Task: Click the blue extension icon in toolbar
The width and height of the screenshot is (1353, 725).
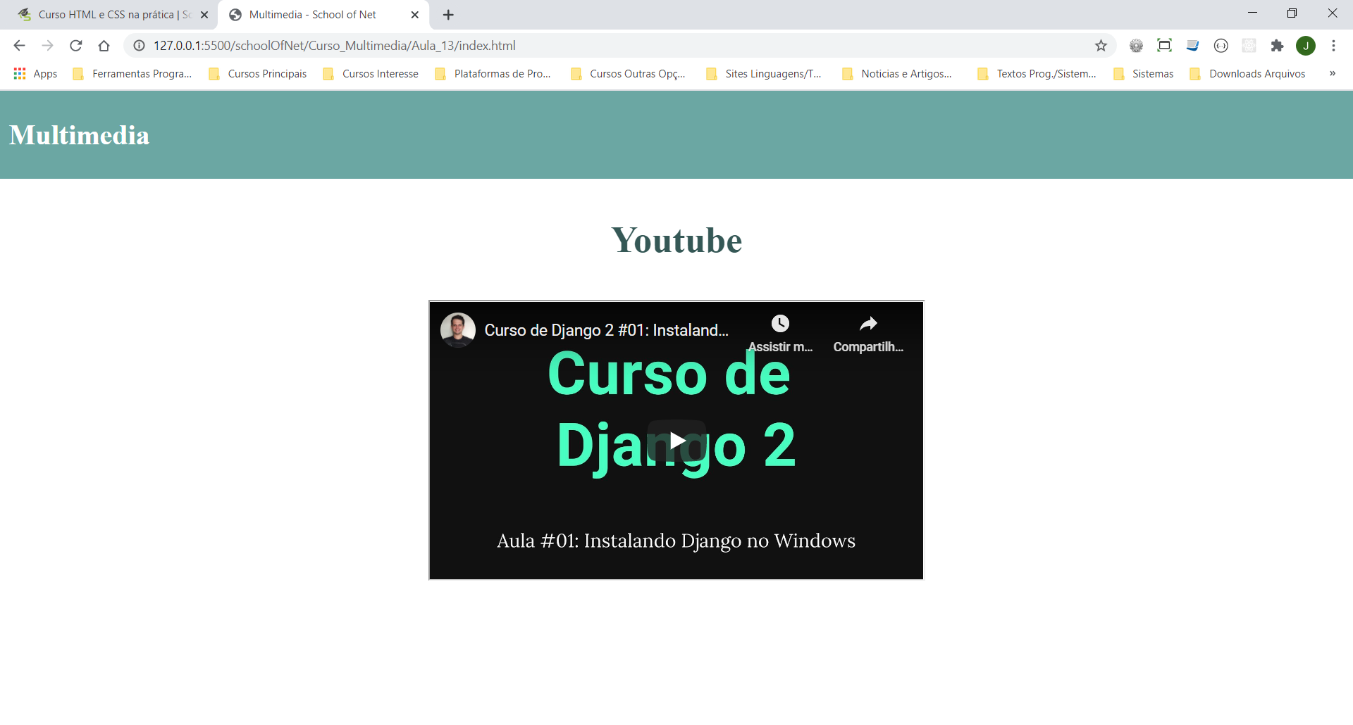Action: [x=1192, y=46]
